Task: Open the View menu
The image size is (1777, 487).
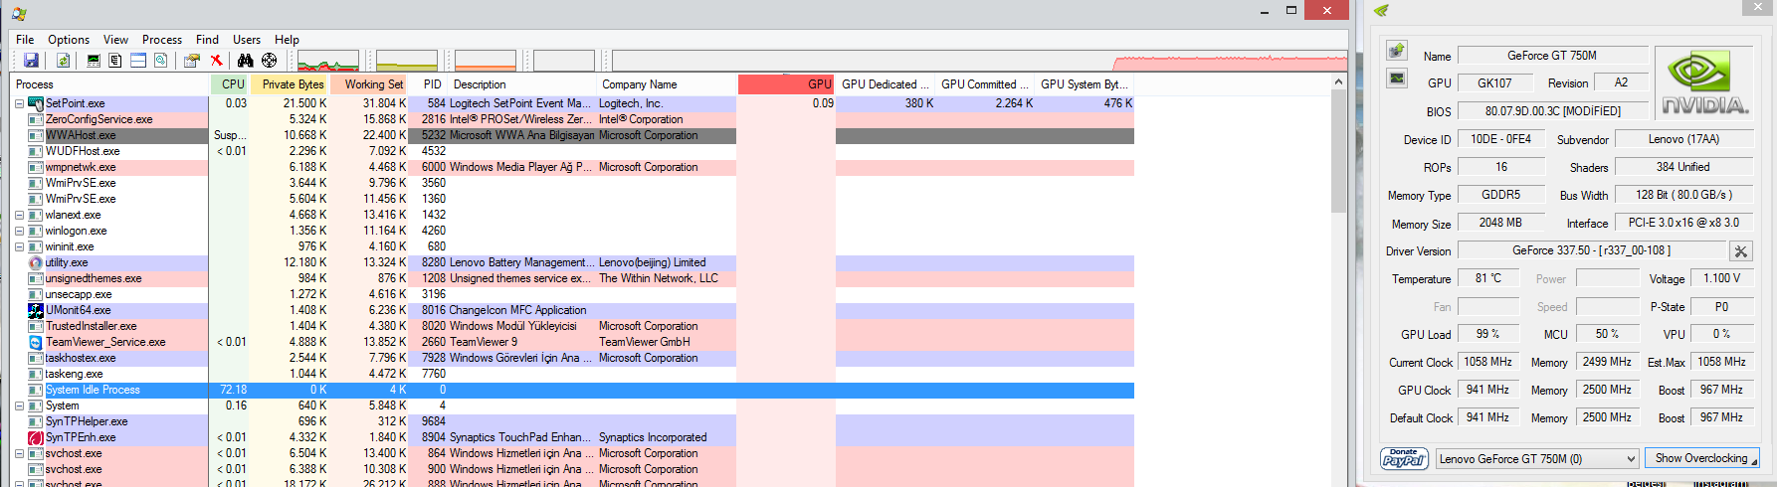Action: click(116, 40)
